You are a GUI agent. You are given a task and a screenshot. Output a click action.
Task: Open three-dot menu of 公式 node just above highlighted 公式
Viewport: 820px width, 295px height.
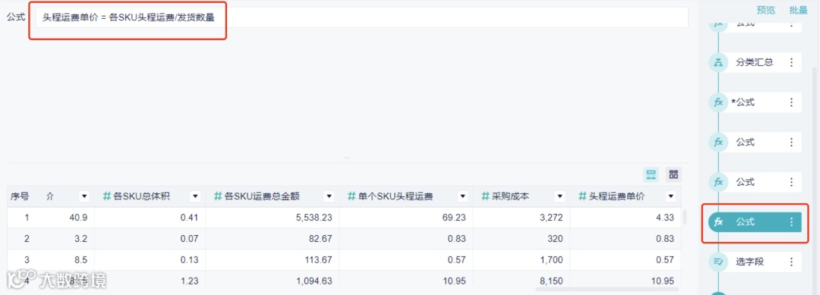[x=791, y=182]
